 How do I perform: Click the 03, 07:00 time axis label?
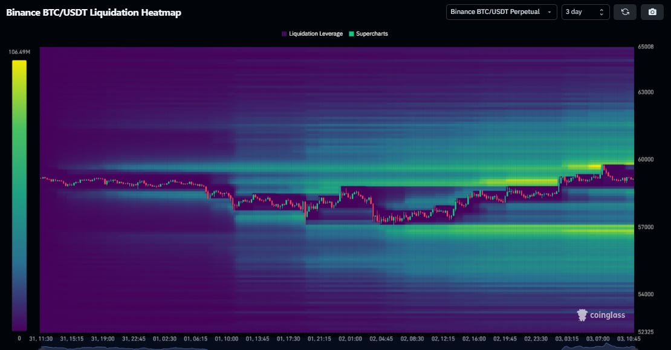tap(598, 339)
